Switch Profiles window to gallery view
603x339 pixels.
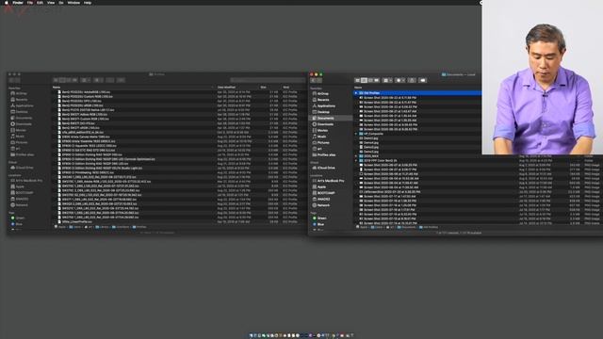74,80
